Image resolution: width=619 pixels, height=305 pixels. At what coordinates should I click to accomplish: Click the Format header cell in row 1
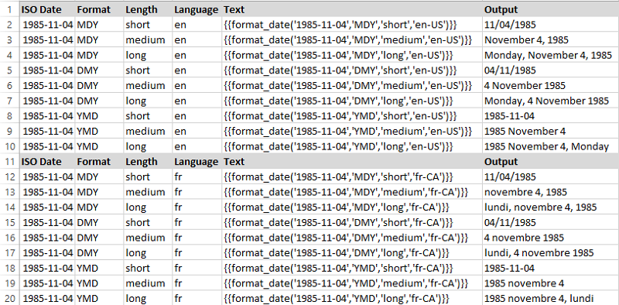[x=99, y=9]
